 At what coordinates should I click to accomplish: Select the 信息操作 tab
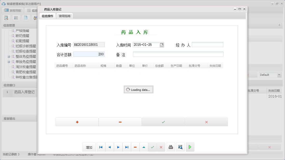(48, 16)
